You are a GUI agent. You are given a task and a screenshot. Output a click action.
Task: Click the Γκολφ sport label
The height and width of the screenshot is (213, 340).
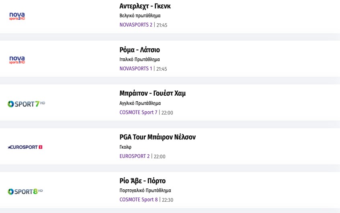click(125, 147)
